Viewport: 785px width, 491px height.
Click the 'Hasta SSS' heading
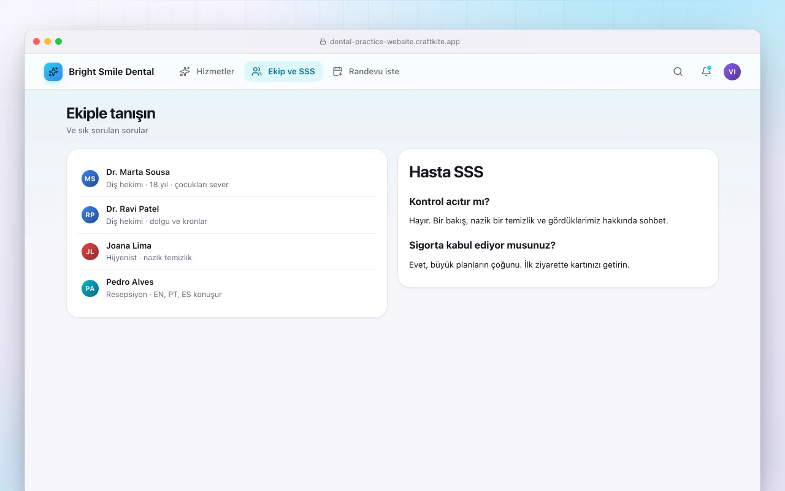click(446, 172)
